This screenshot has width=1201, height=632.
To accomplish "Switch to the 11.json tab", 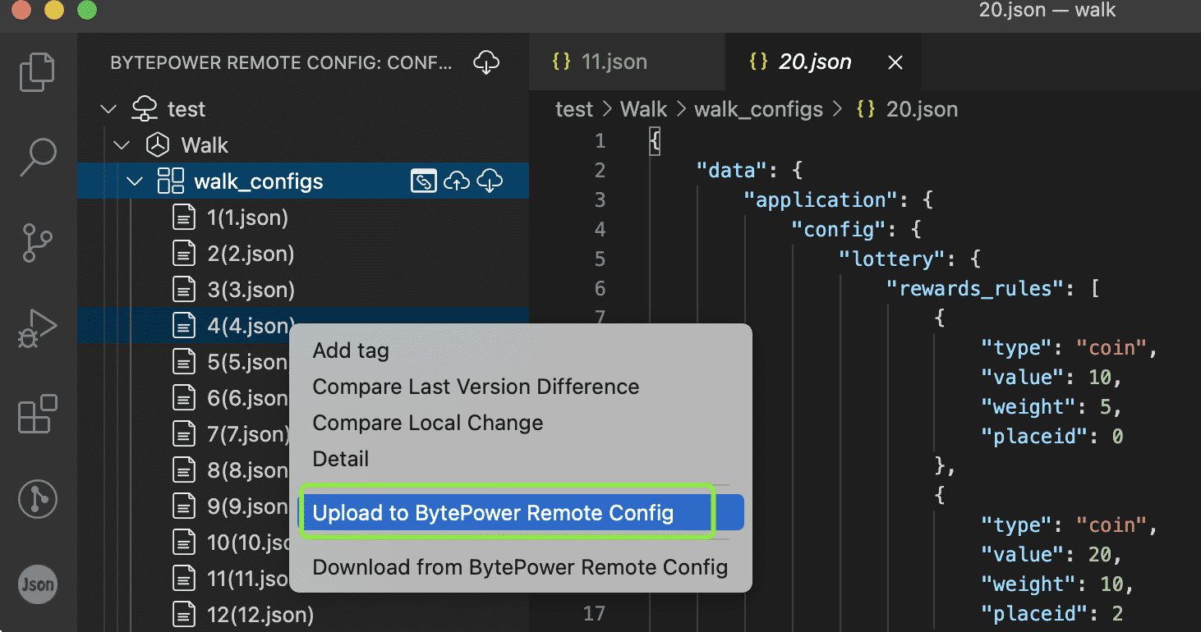I will click(628, 62).
